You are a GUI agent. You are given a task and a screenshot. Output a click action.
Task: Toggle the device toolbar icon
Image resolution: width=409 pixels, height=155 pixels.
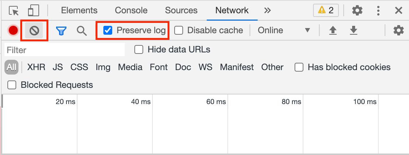(33, 11)
